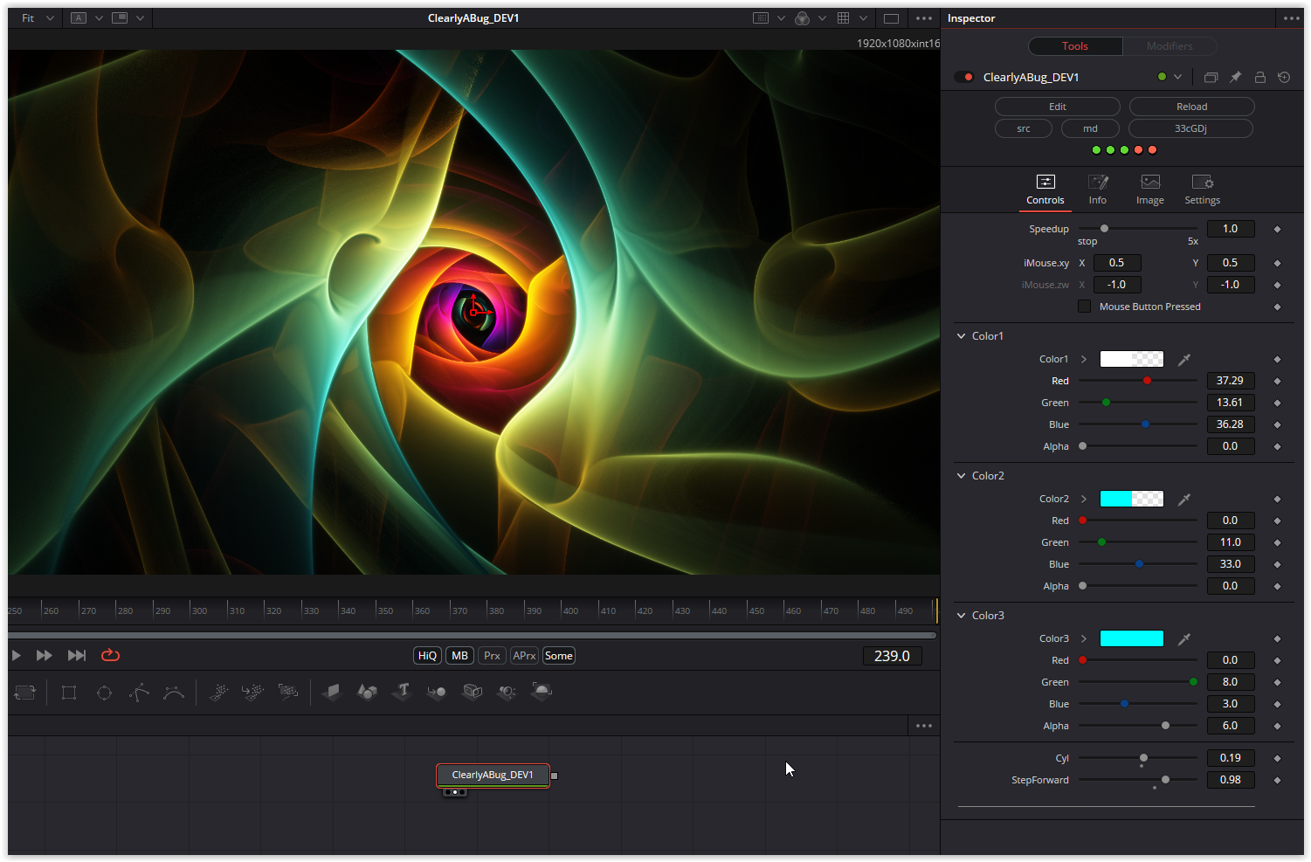Click the md button
Image resolution: width=1311 pixels, height=862 pixels.
(x=1090, y=128)
